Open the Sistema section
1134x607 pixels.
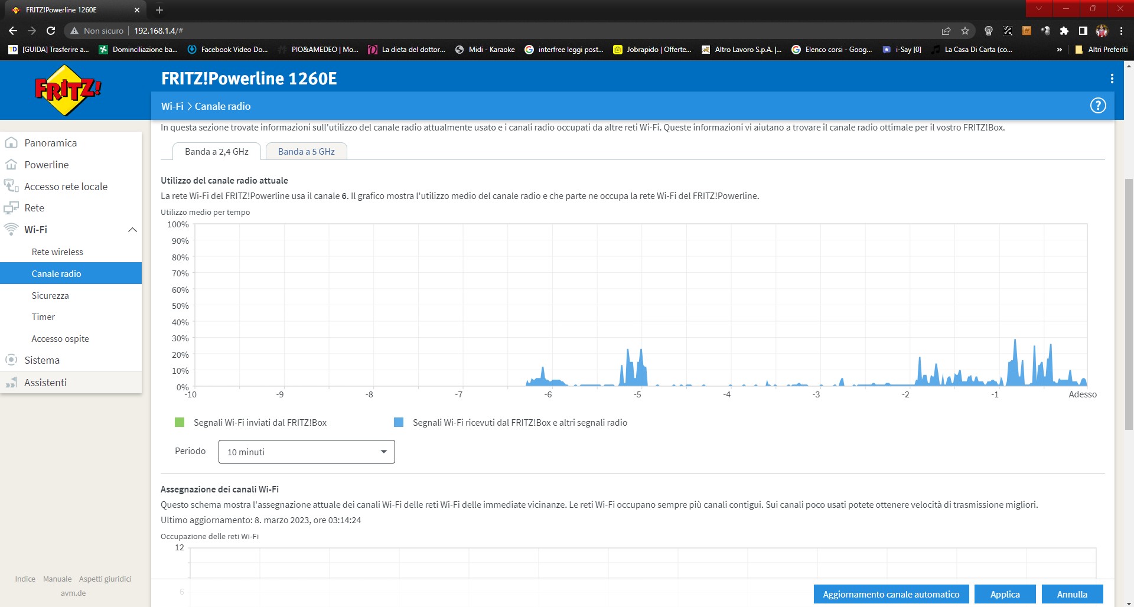[42, 360]
